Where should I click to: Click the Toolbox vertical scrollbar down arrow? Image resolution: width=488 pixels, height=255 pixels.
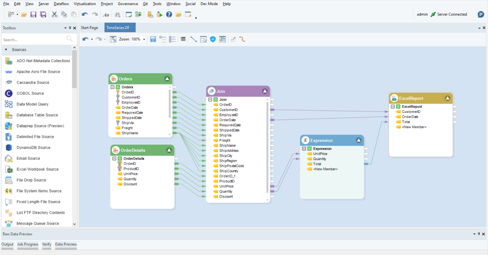coord(74,224)
